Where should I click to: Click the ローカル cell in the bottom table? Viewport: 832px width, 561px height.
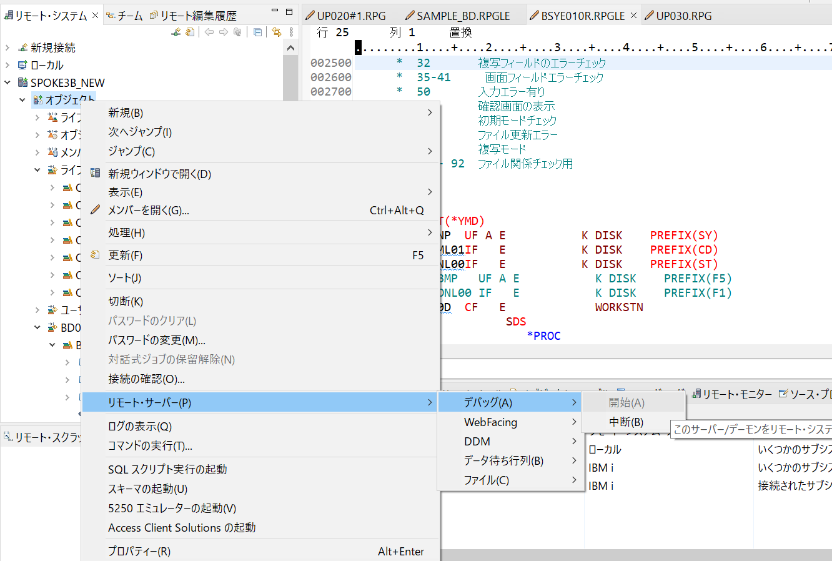605,450
